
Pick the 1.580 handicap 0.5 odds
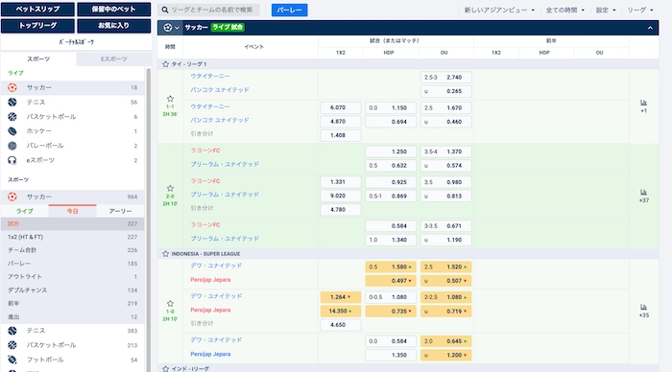point(391,267)
